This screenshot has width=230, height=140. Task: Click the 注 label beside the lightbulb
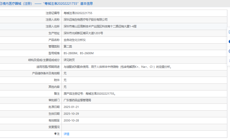tap(58, 134)
